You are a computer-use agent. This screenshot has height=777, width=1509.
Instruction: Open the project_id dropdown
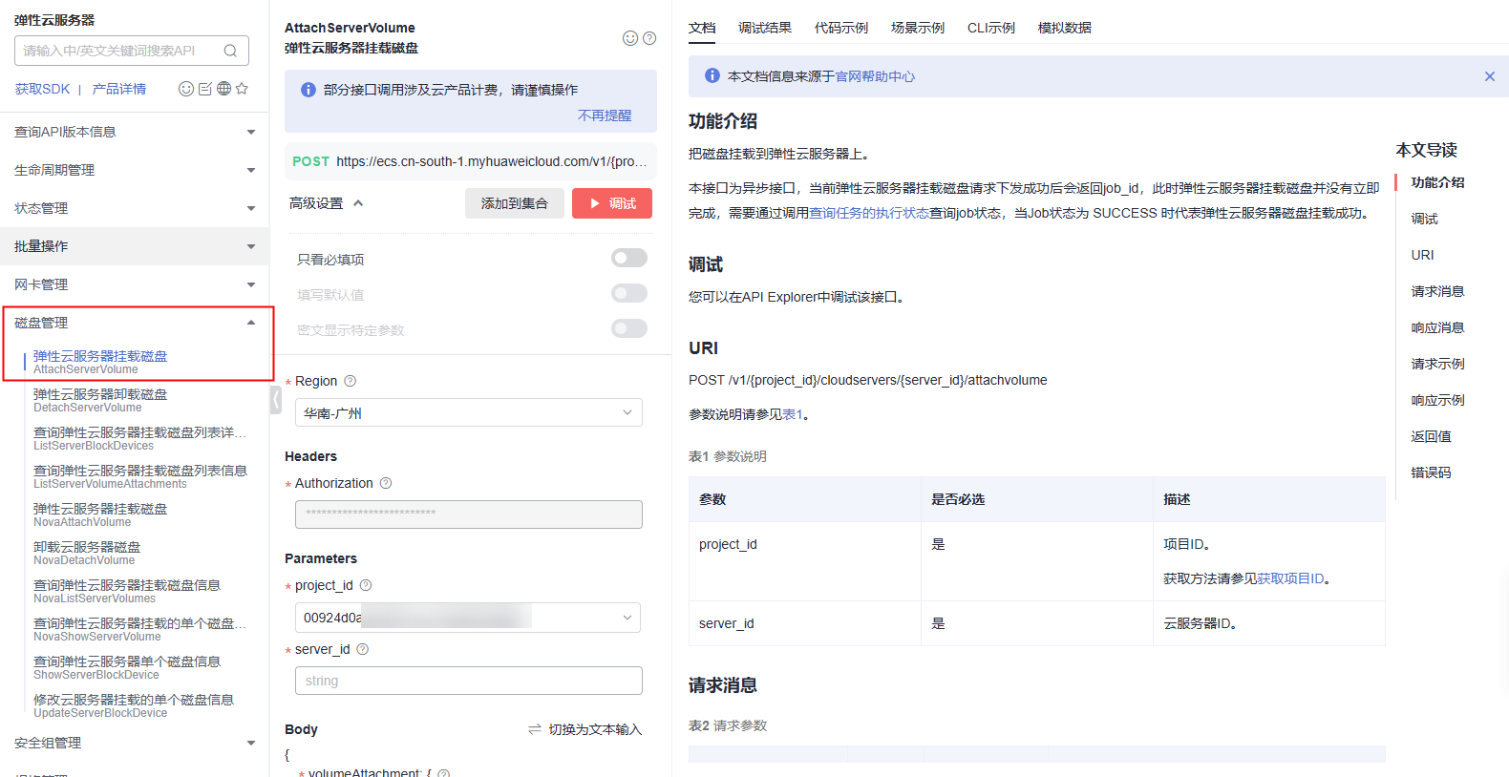(468, 618)
